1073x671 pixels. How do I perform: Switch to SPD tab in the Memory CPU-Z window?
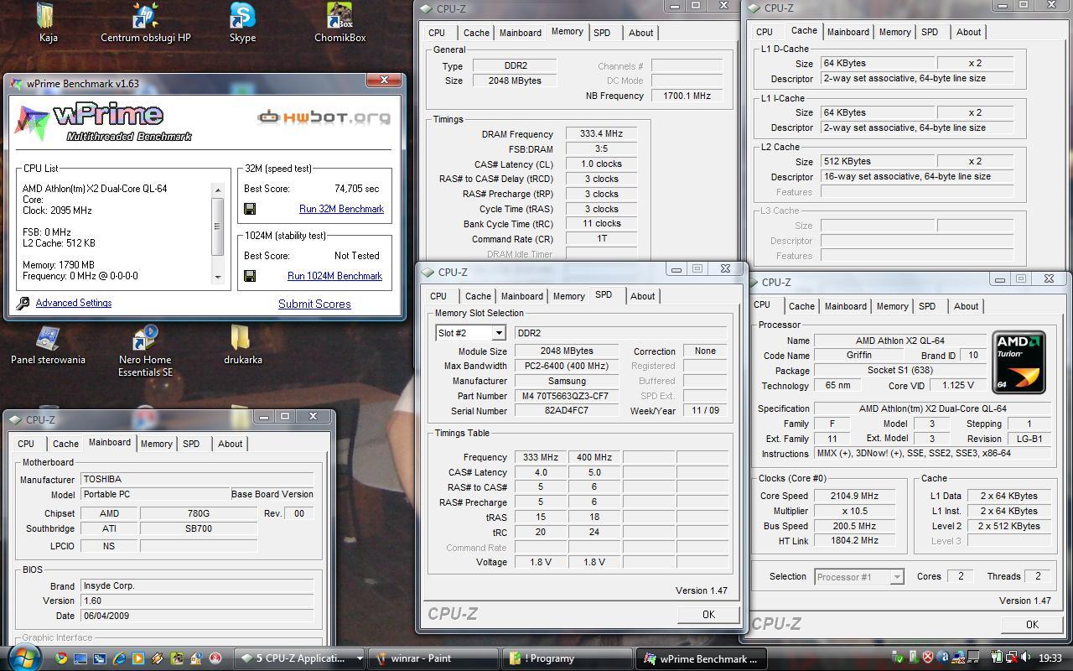602,33
